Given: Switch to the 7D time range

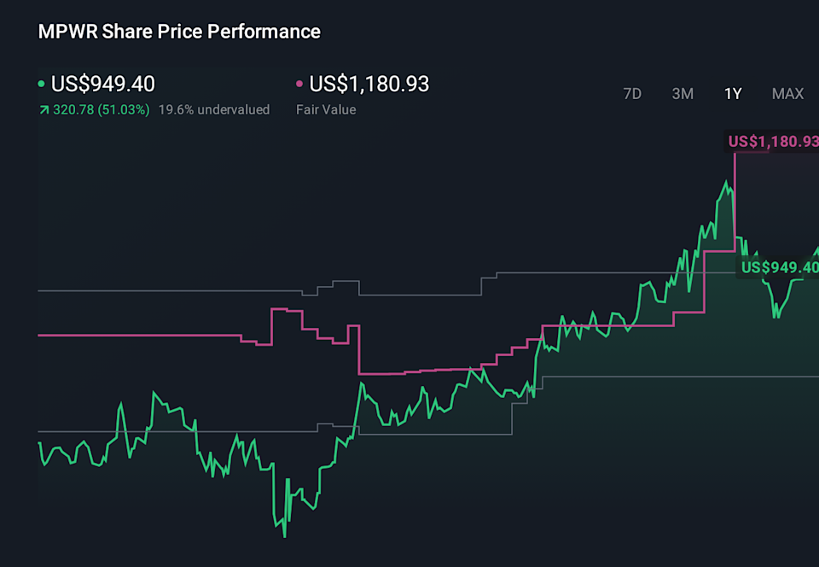Looking at the screenshot, I should point(632,94).
